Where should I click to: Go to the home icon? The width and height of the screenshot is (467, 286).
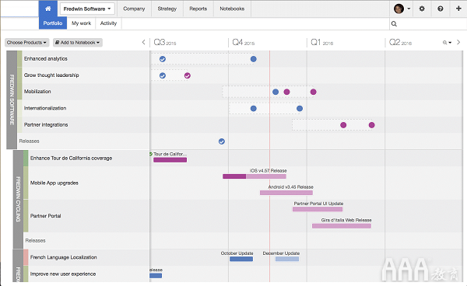[x=48, y=9]
